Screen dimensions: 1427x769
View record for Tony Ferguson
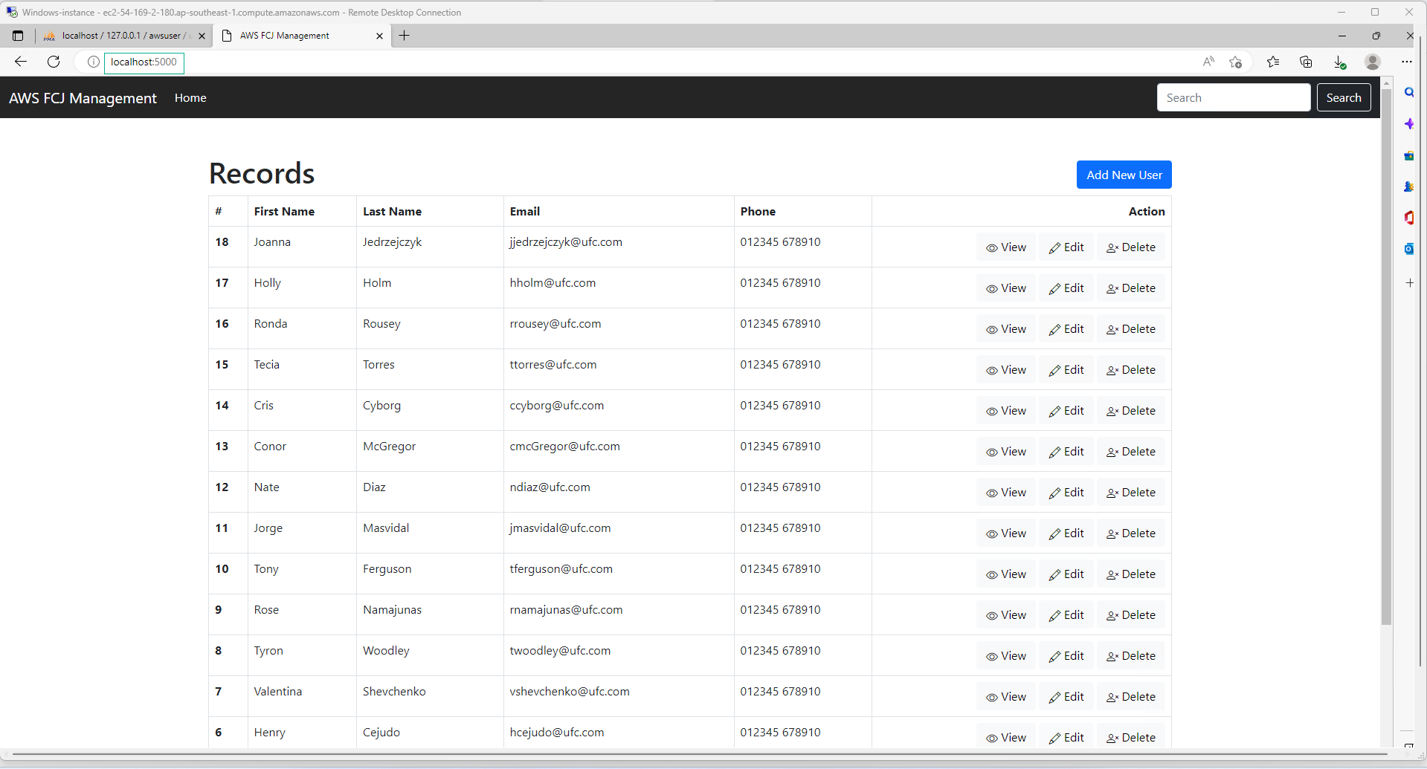pos(1005,574)
